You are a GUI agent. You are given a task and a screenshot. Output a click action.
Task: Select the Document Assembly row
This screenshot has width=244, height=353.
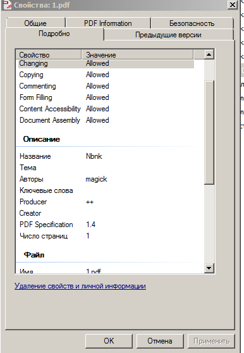106,120
